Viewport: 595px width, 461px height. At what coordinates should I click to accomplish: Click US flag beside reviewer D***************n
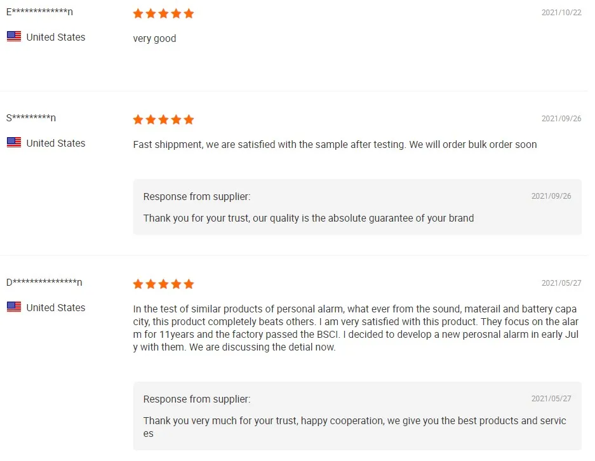click(14, 307)
